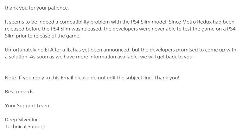The image size is (243, 134).
Task: Click the "thank you for your patience" line
Action: pos(37,8)
